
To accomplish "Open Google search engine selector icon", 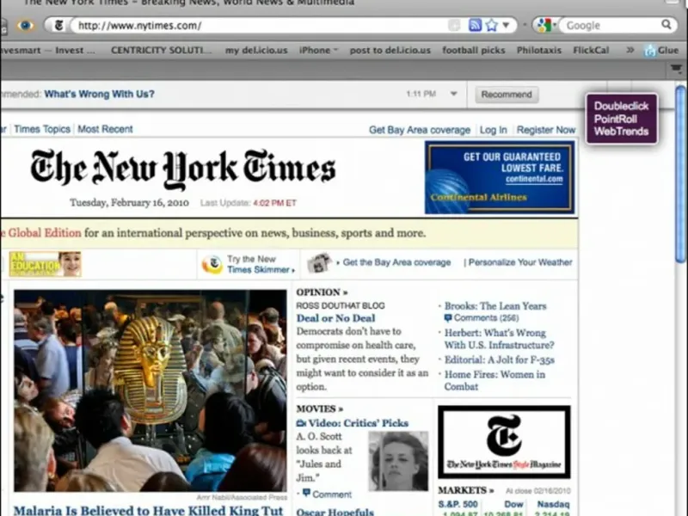I will [544, 26].
